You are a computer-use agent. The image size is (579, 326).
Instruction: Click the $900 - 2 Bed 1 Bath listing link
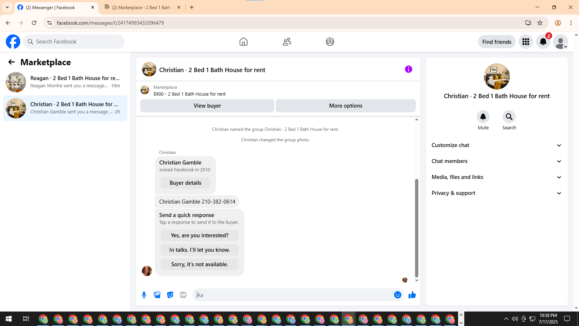(189, 94)
